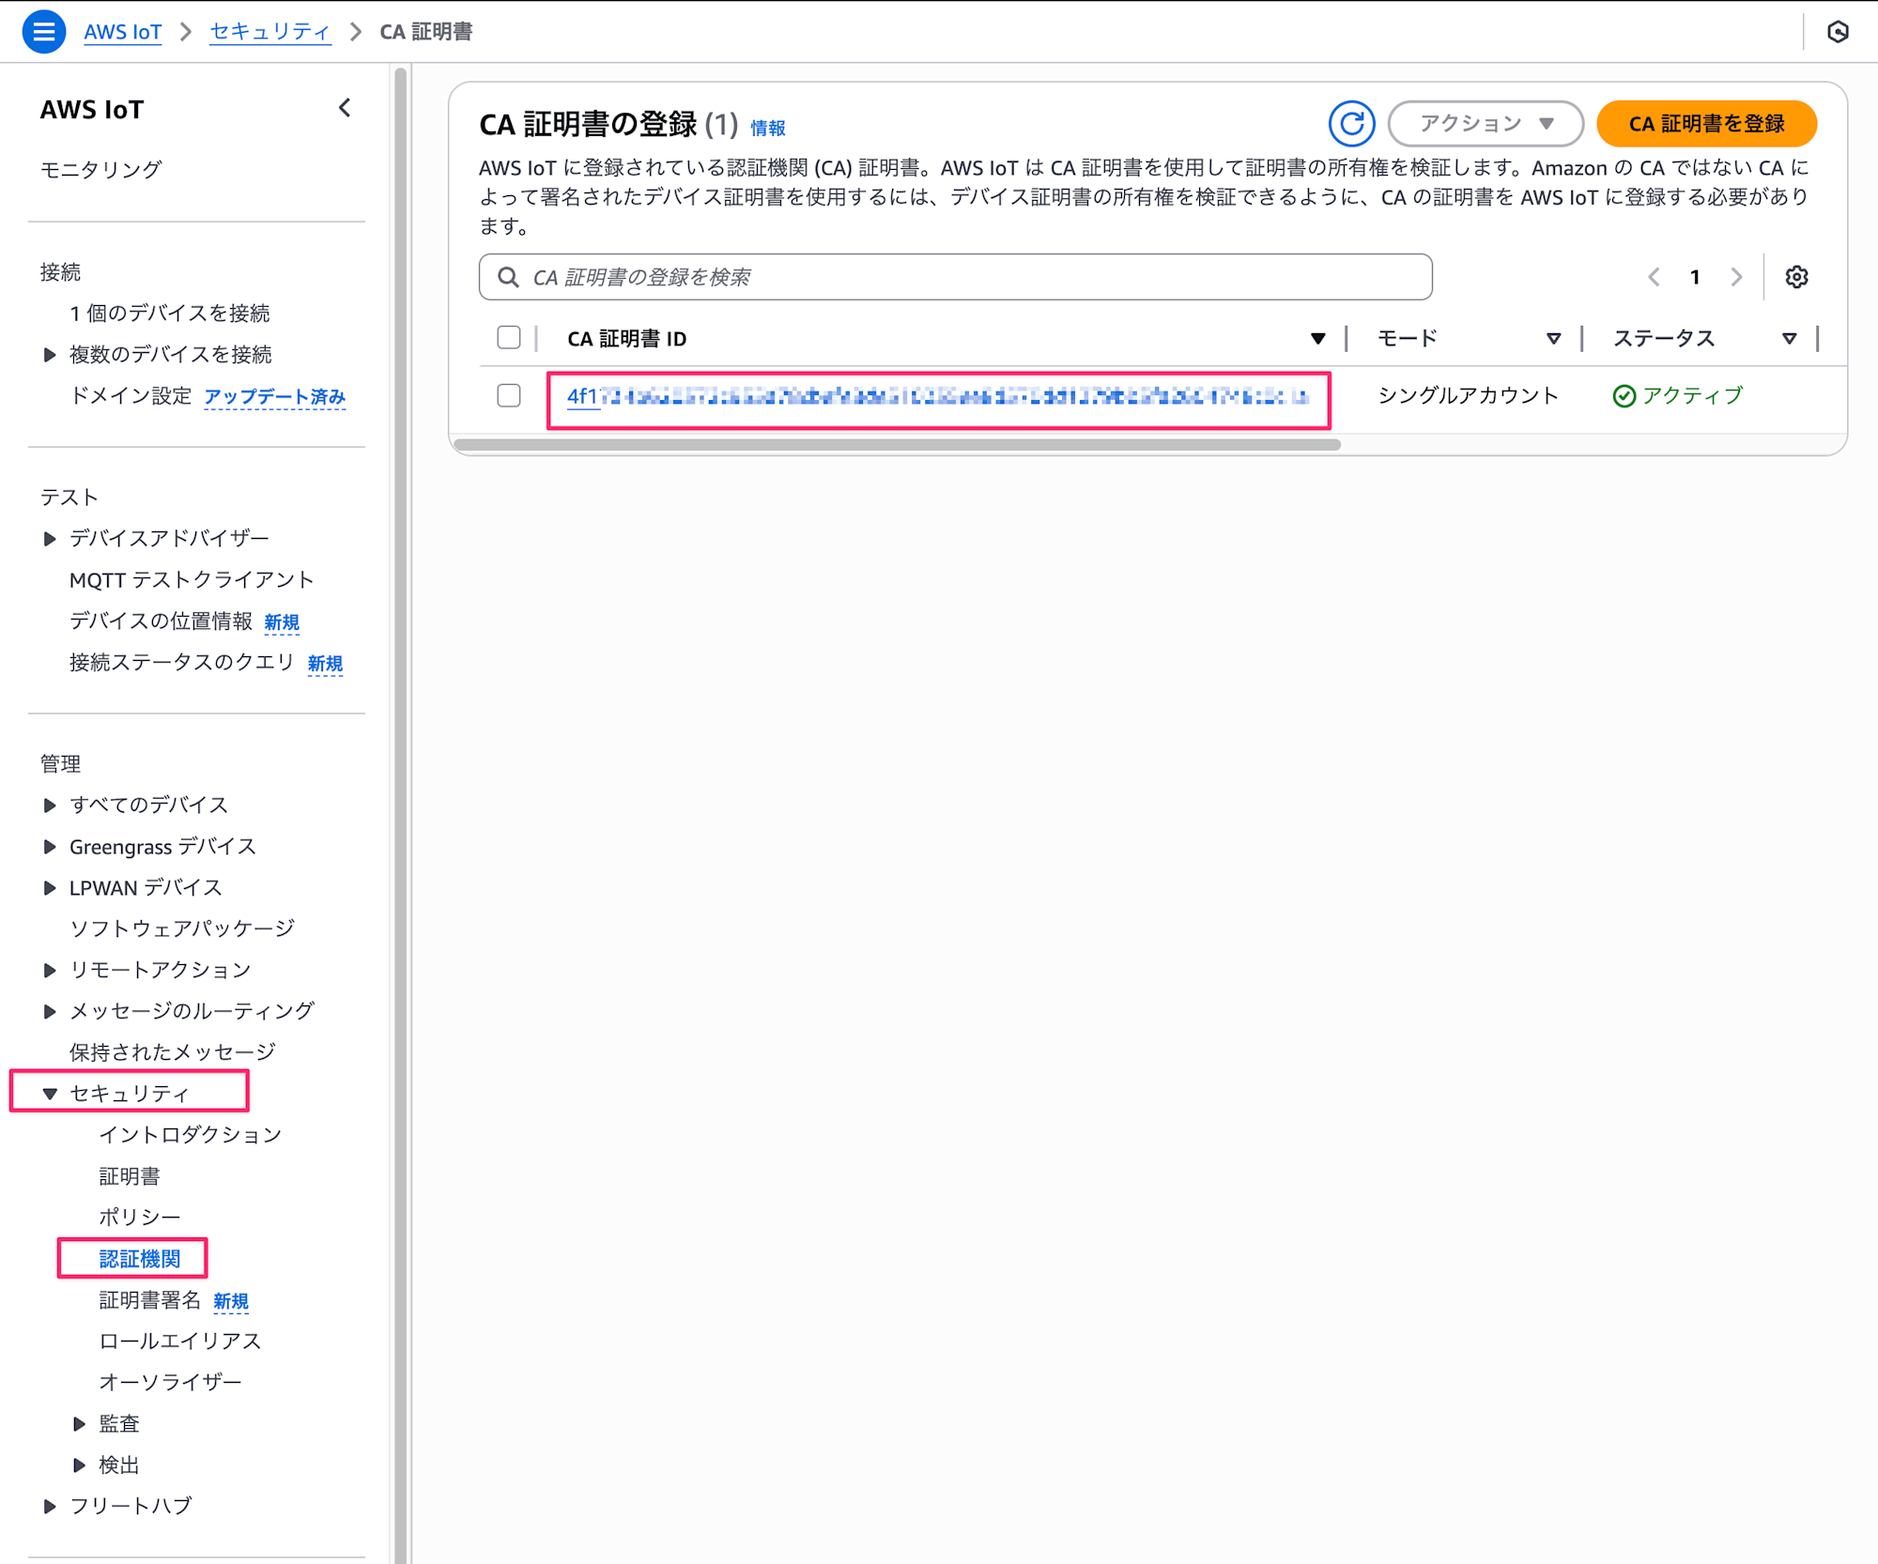The height and width of the screenshot is (1564, 1878).
Task: Click アップデート済み badge link
Action: (x=275, y=397)
